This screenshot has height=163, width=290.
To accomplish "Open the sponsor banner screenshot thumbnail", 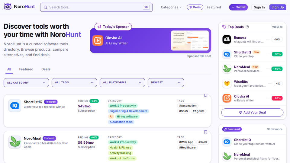I will (x=190, y=40).
